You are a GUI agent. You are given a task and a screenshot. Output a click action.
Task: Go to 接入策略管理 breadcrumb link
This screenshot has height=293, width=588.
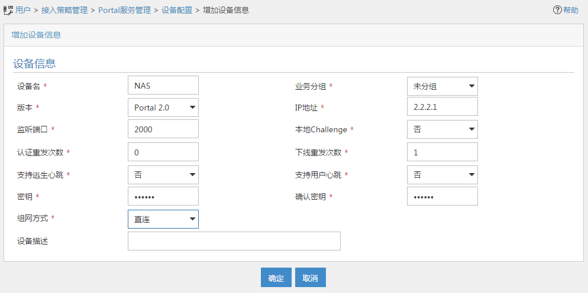pos(66,10)
